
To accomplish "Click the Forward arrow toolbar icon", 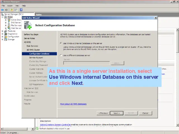I will (6, 10).
